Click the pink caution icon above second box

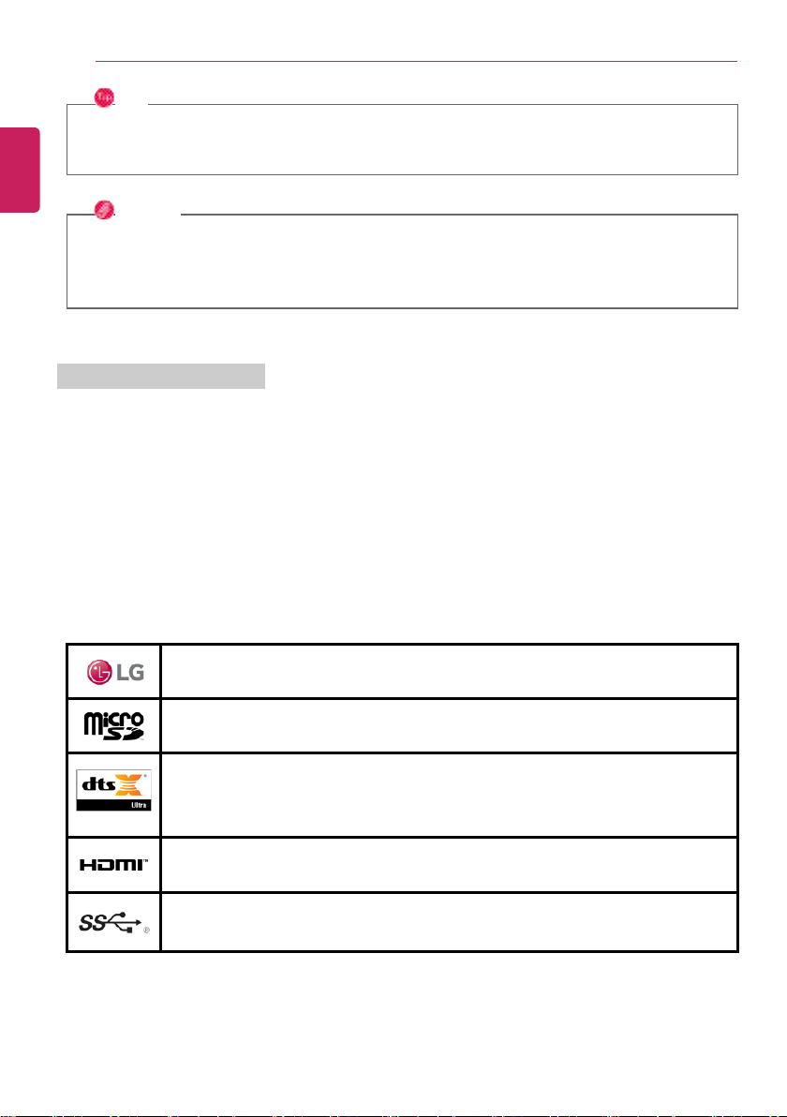[x=104, y=210]
